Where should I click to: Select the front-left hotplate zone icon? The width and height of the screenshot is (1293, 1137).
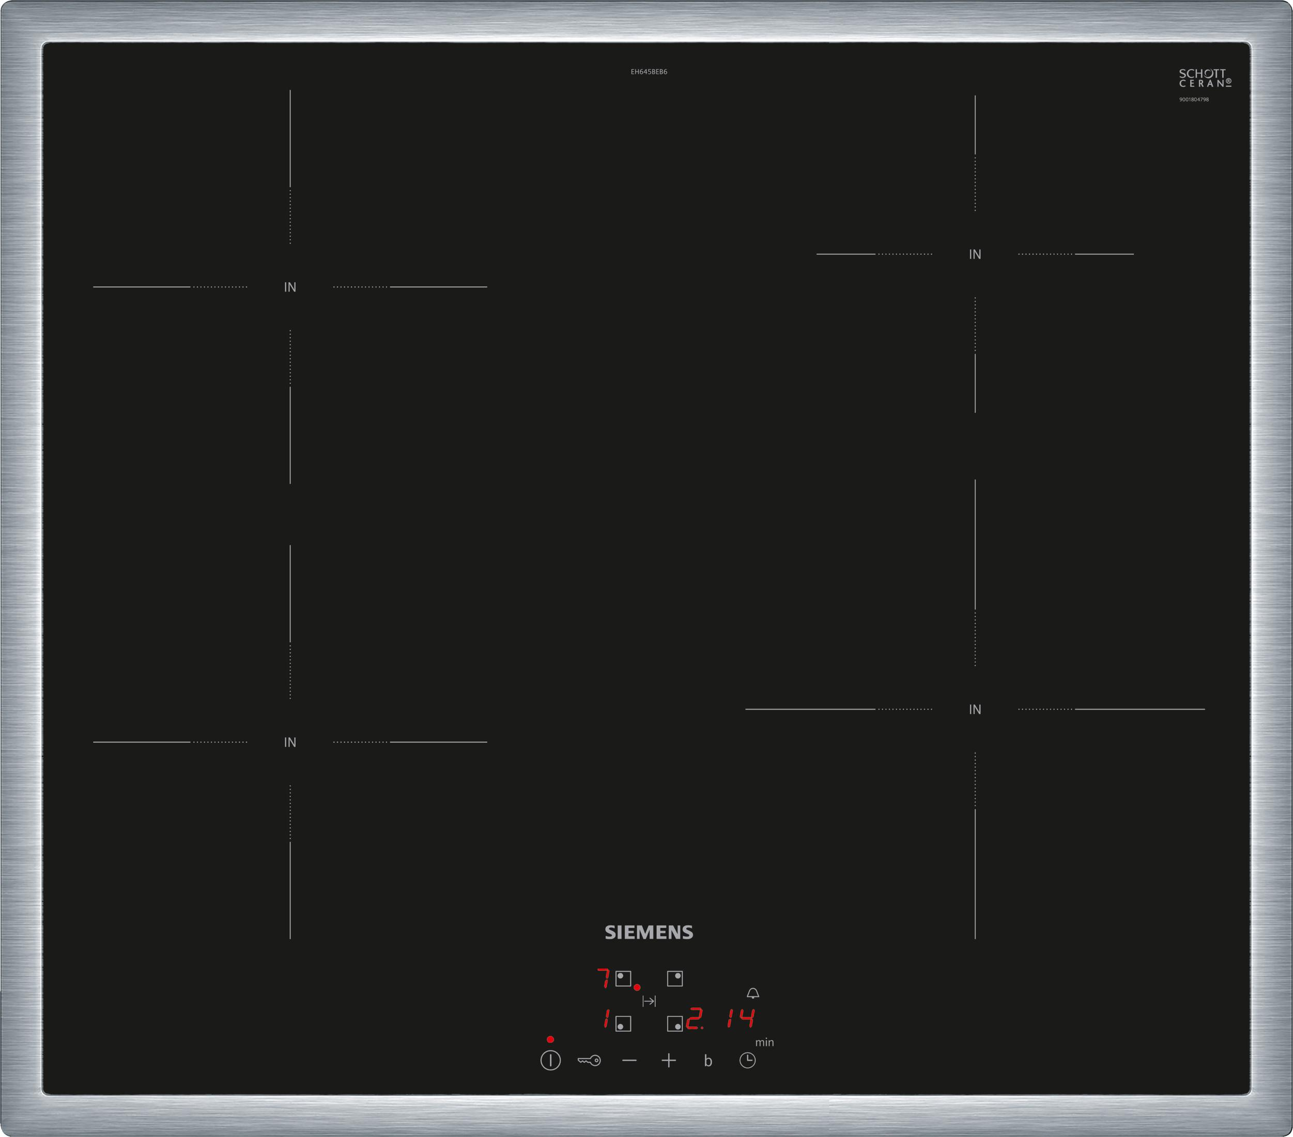tap(623, 1024)
